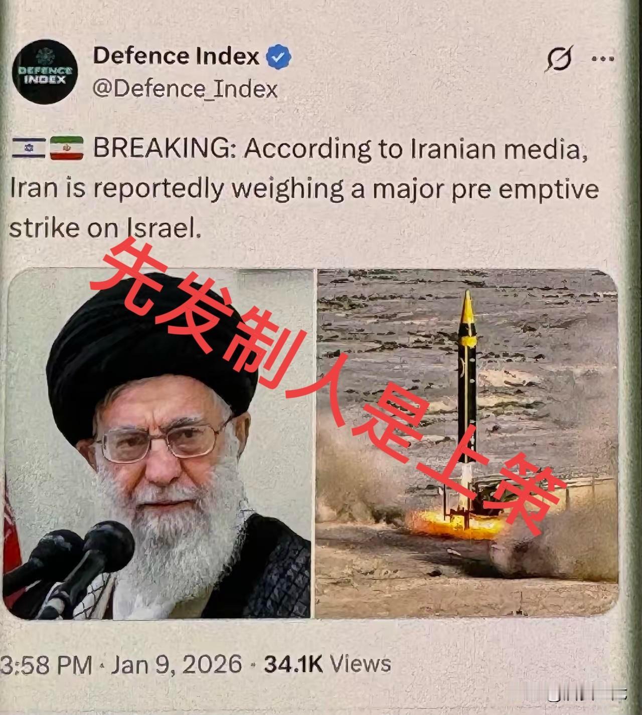Screen dimensions: 642x715
Task: Click the Grok slash icon
Action: tap(559, 59)
